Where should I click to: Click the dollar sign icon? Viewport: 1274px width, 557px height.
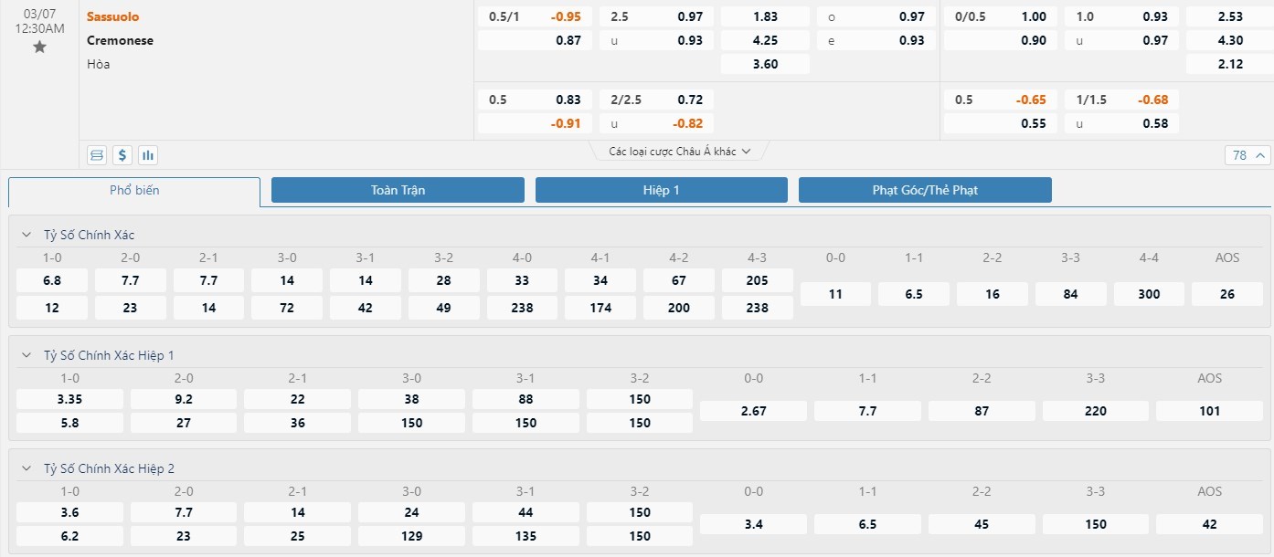tap(122, 155)
